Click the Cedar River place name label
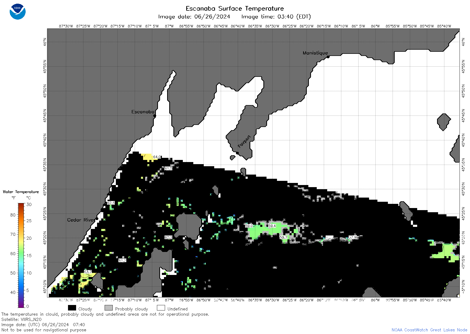Viewport: 470px width, 334px height. point(81,220)
